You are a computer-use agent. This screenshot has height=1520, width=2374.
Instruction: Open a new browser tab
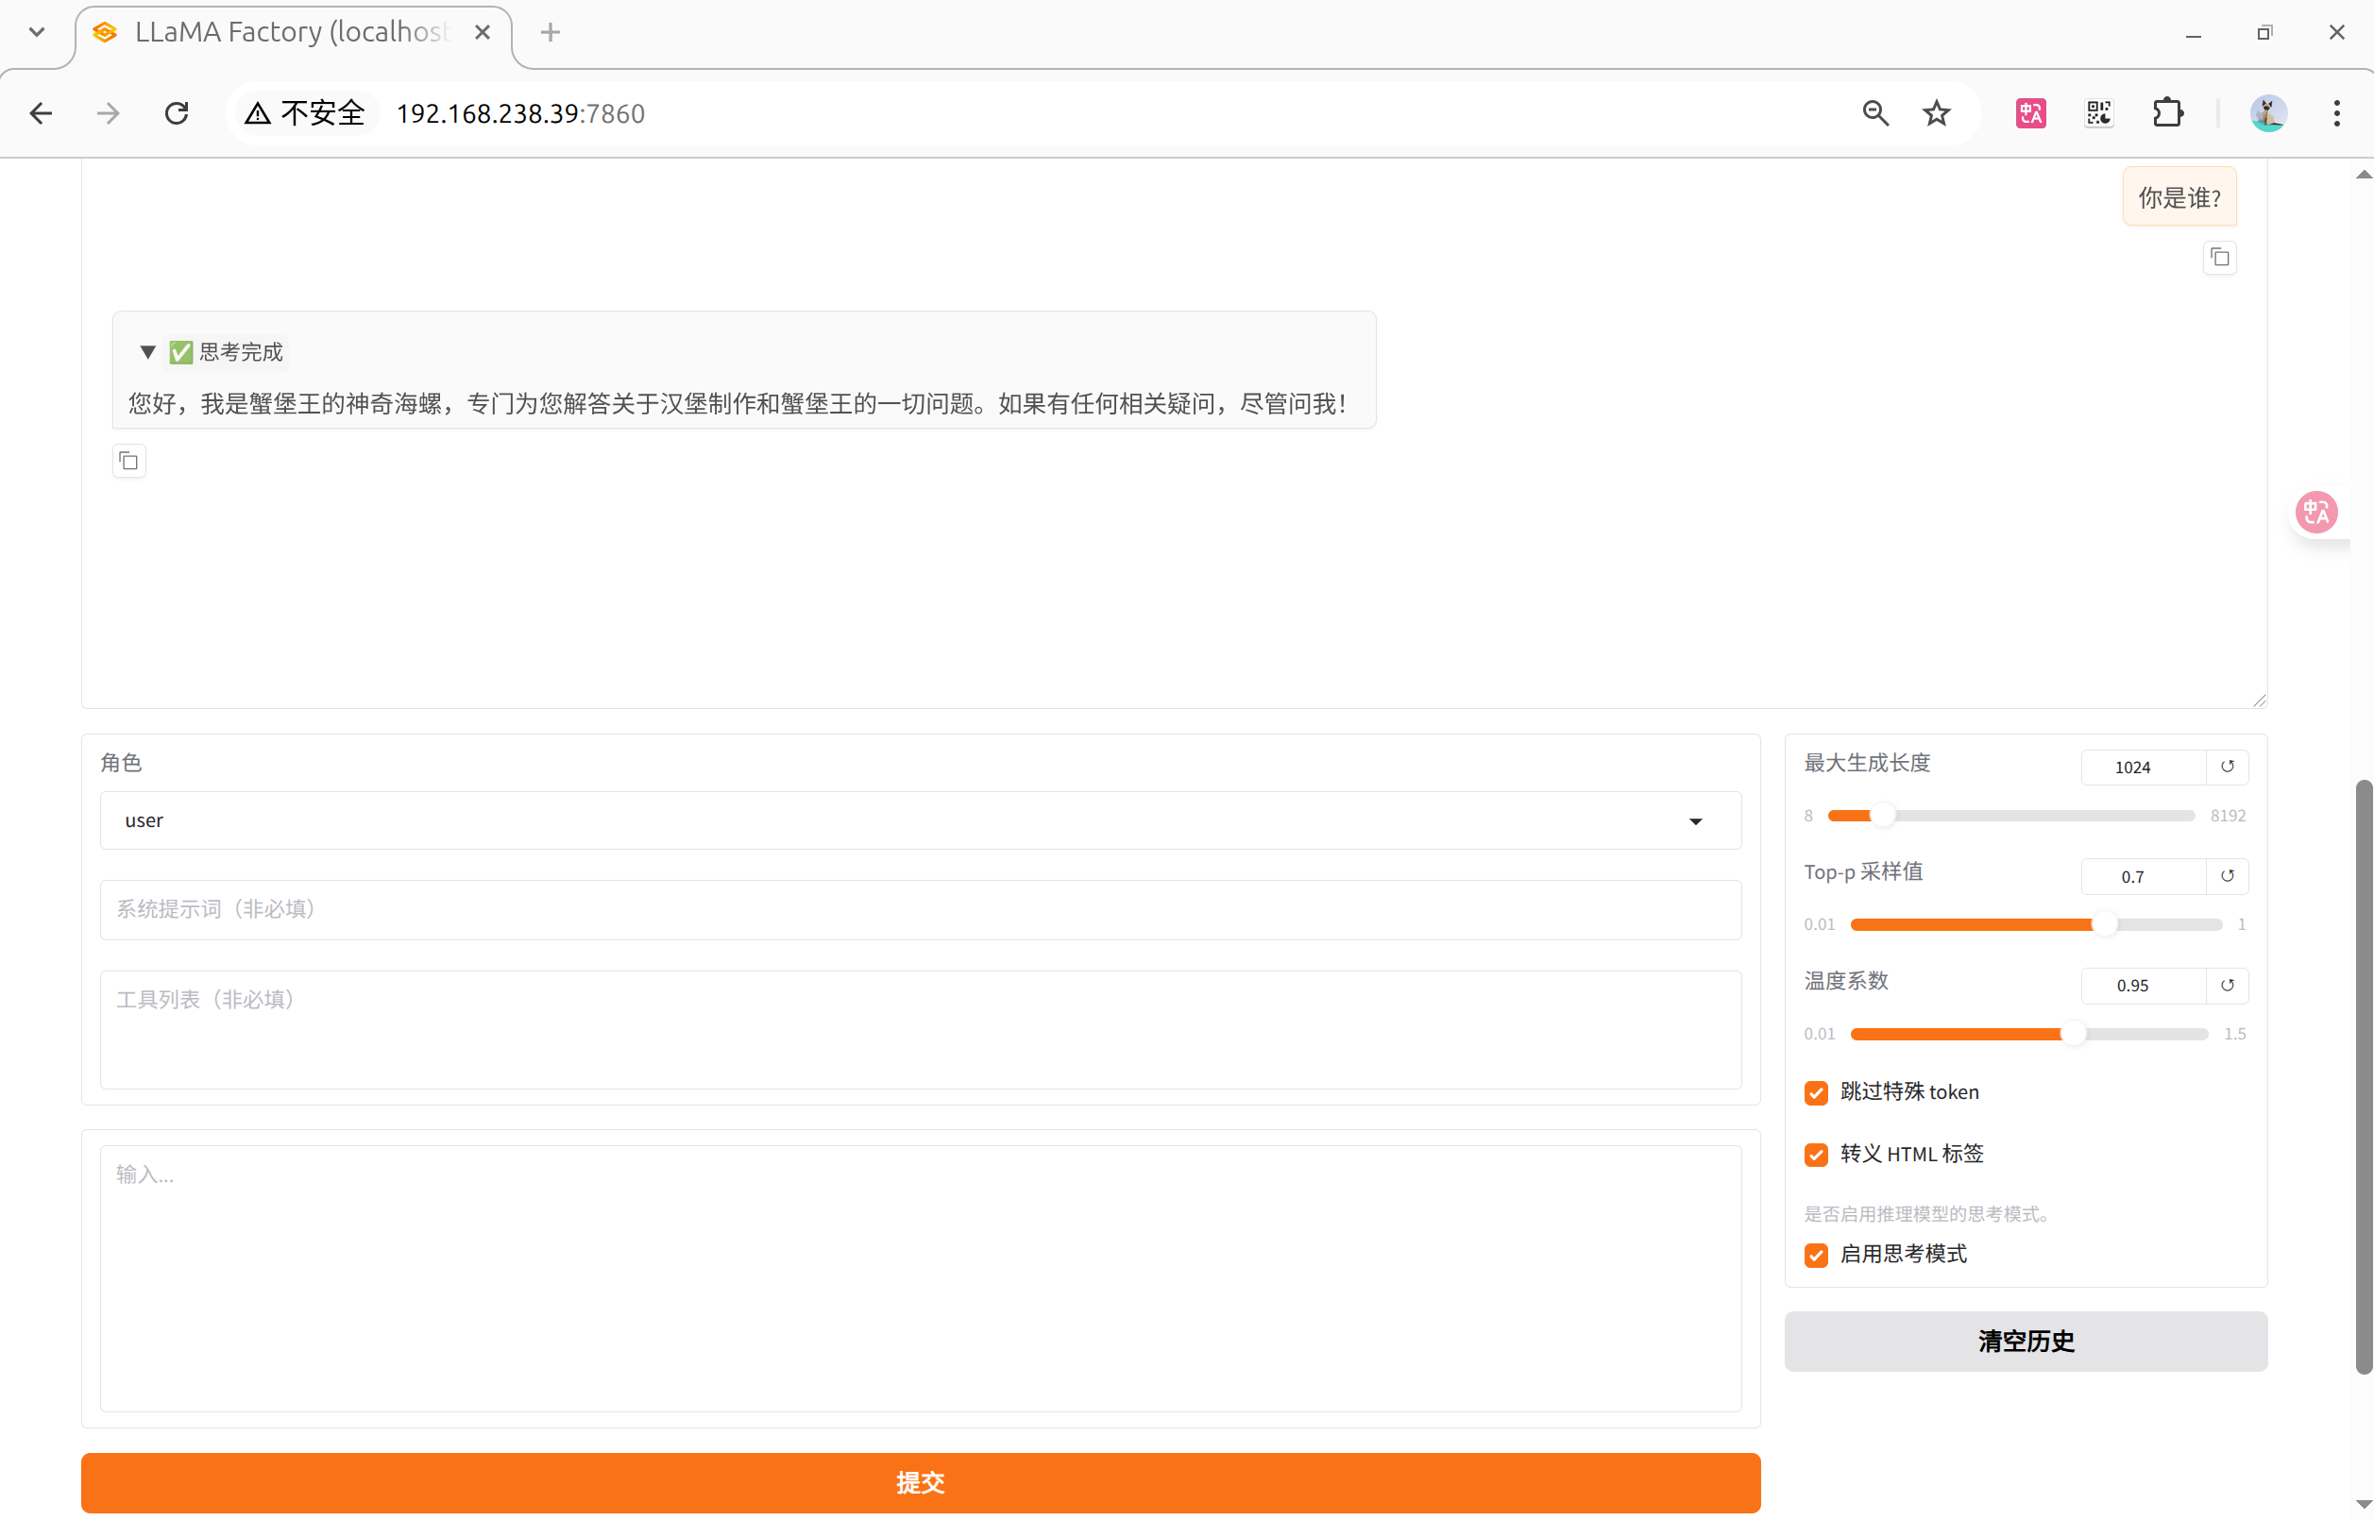coord(550,32)
